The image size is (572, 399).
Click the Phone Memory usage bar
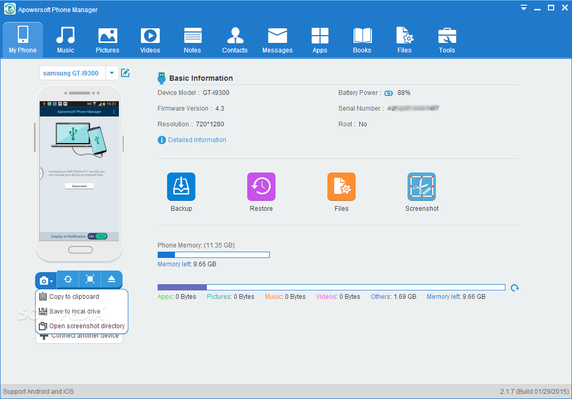[213, 255]
